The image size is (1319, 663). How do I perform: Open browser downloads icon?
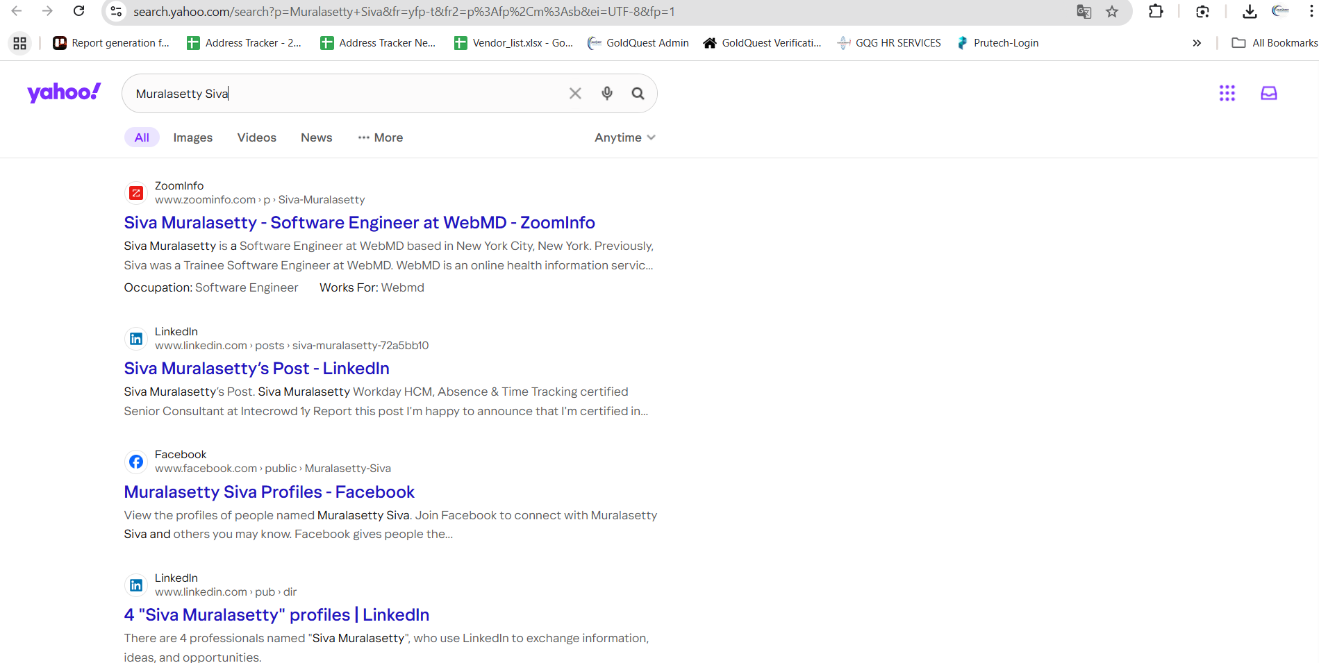tap(1250, 12)
